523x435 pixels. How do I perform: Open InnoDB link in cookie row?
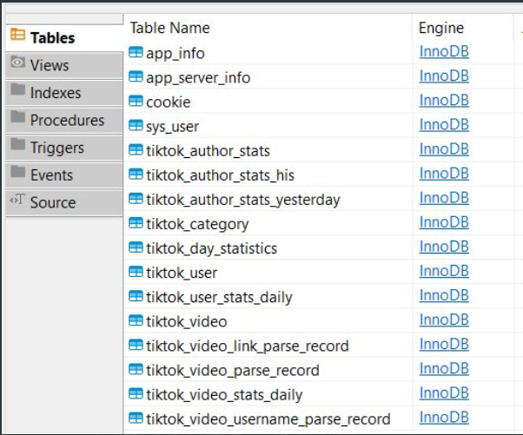pyautogui.click(x=444, y=101)
